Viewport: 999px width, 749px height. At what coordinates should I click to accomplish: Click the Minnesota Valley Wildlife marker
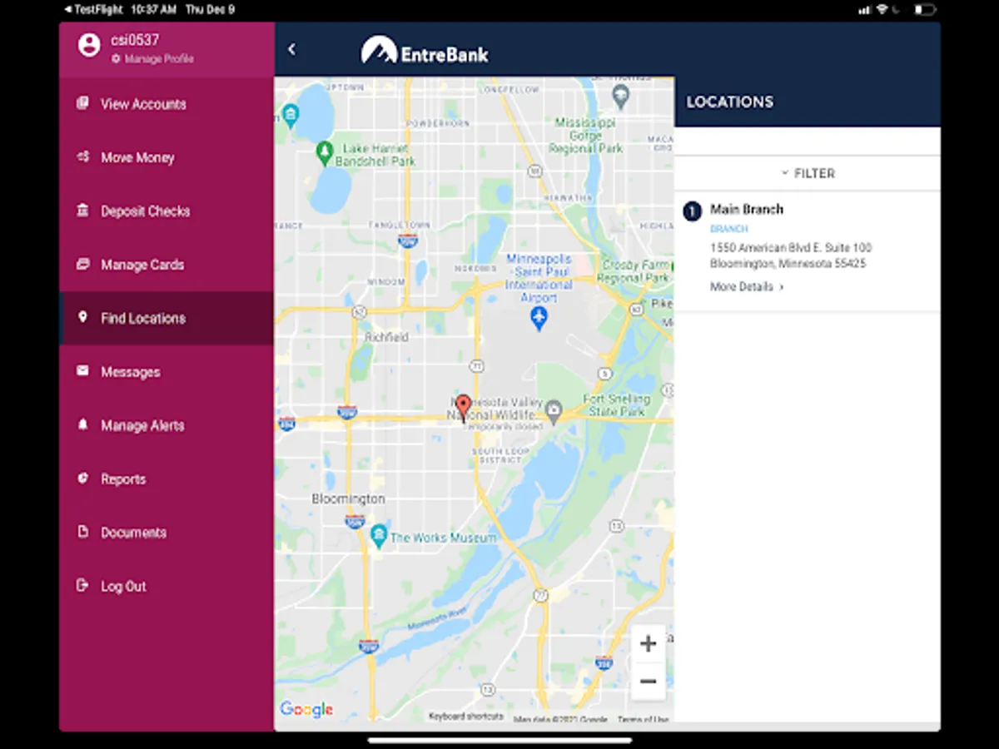click(x=553, y=409)
